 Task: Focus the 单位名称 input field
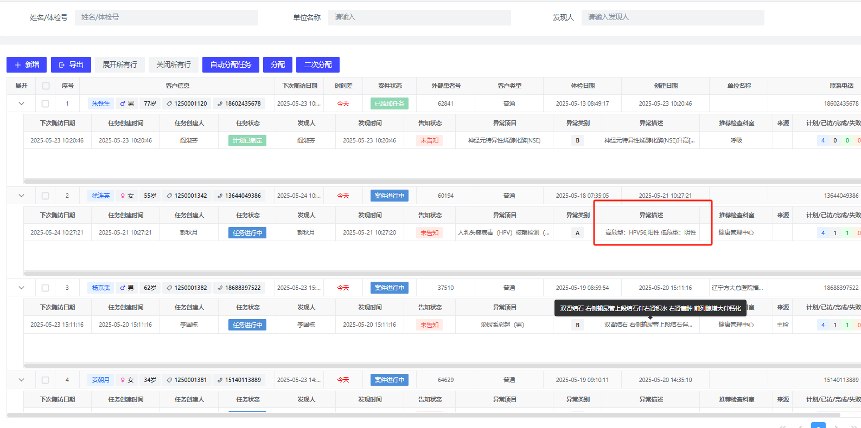coord(419,17)
